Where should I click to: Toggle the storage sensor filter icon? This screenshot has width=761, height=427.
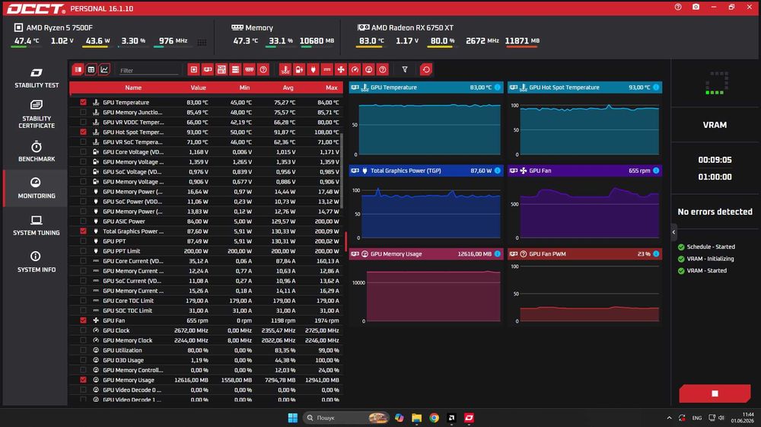(x=235, y=70)
